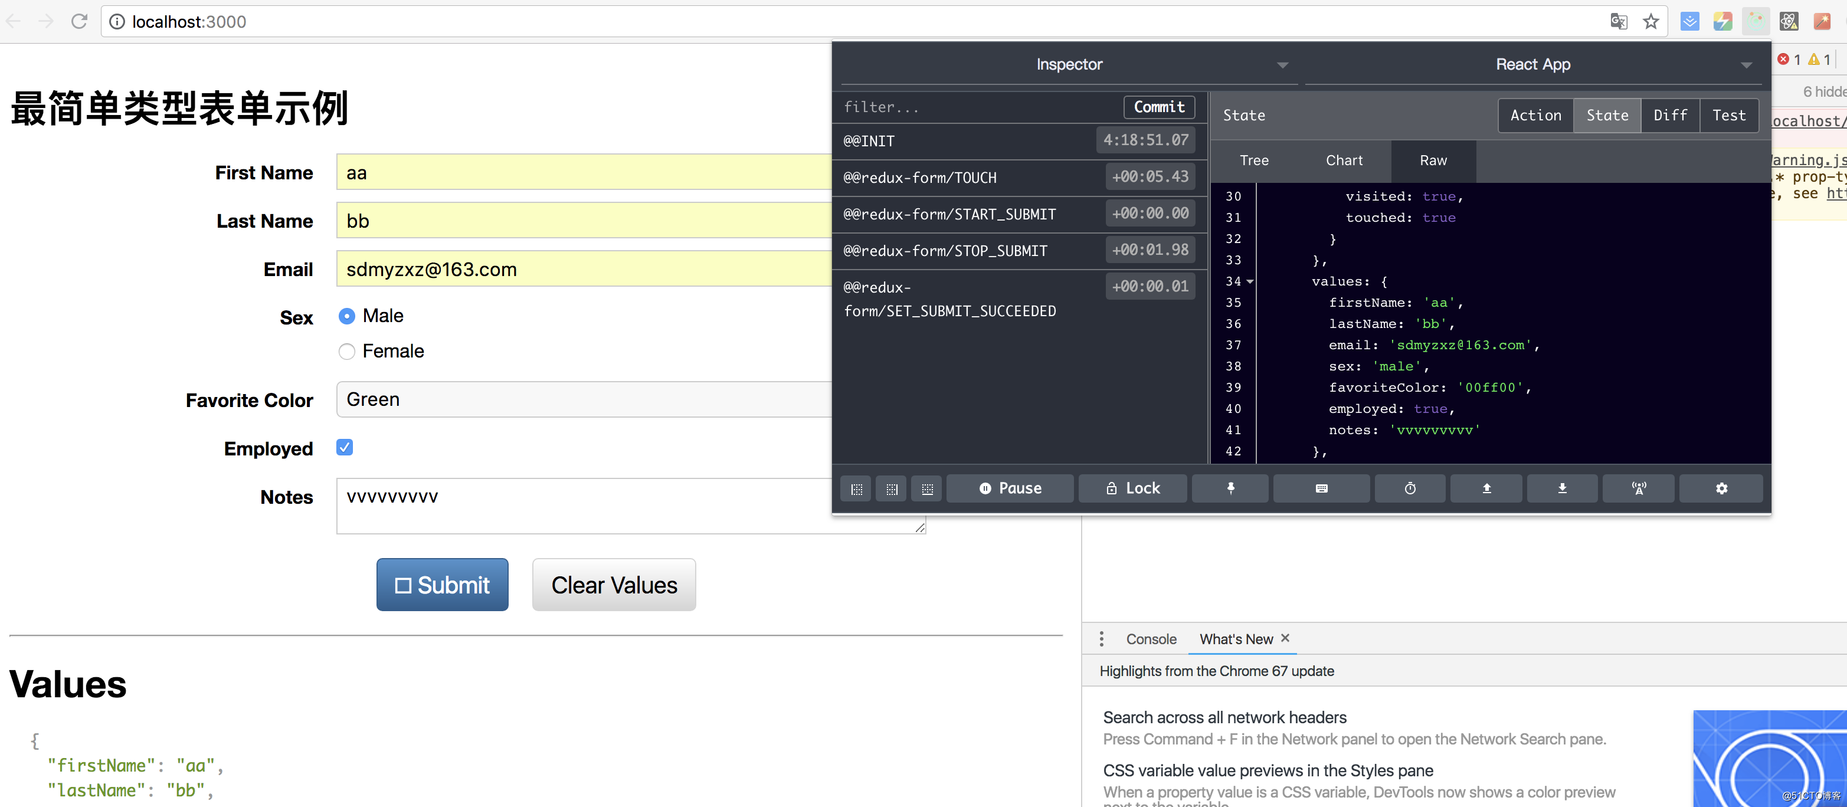Switch to the State view tab
Viewport: 1847px width, 807px height.
click(1607, 116)
